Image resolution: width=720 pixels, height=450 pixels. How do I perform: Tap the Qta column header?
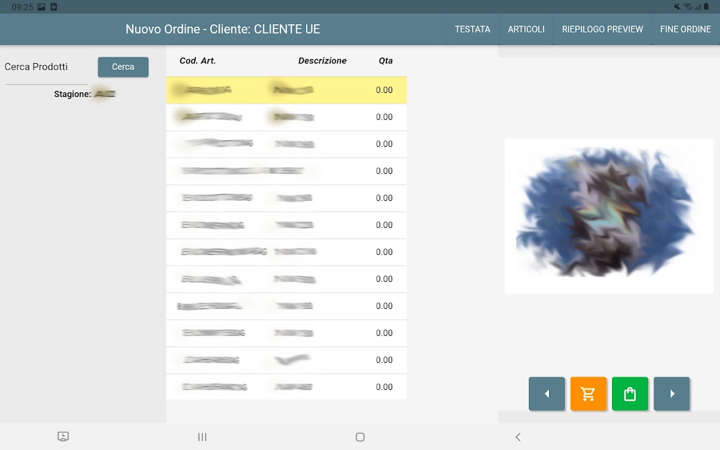point(386,61)
